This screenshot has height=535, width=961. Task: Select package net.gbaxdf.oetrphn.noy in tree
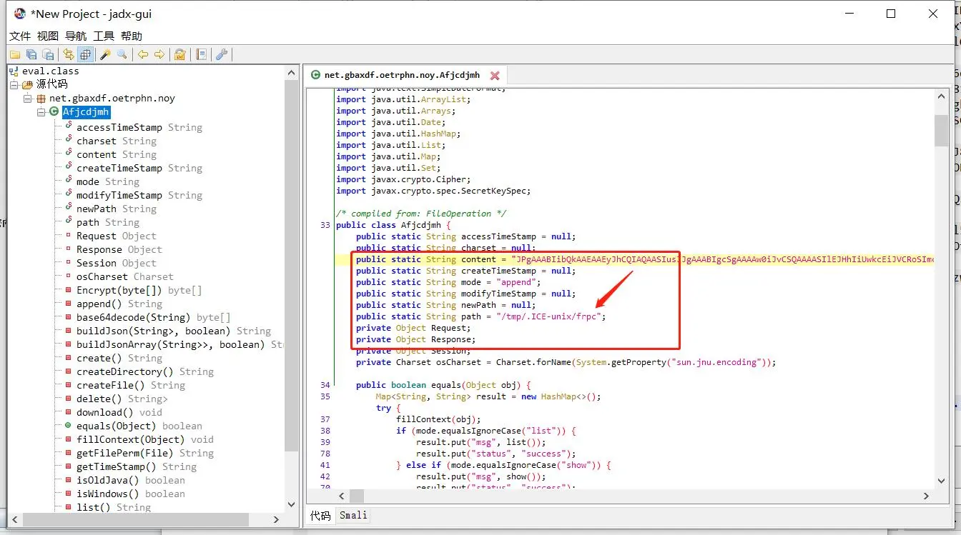click(x=112, y=99)
